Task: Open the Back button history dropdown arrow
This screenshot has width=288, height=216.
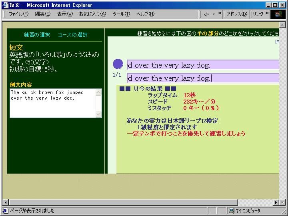Action: tap(214, 14)
